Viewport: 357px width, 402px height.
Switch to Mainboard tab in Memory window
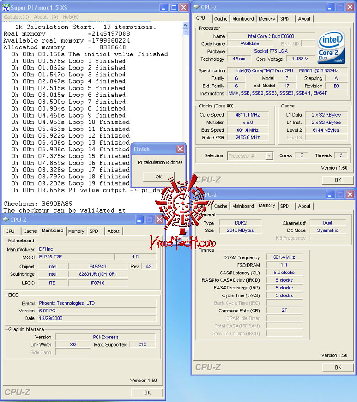click(x=243, y=206)
